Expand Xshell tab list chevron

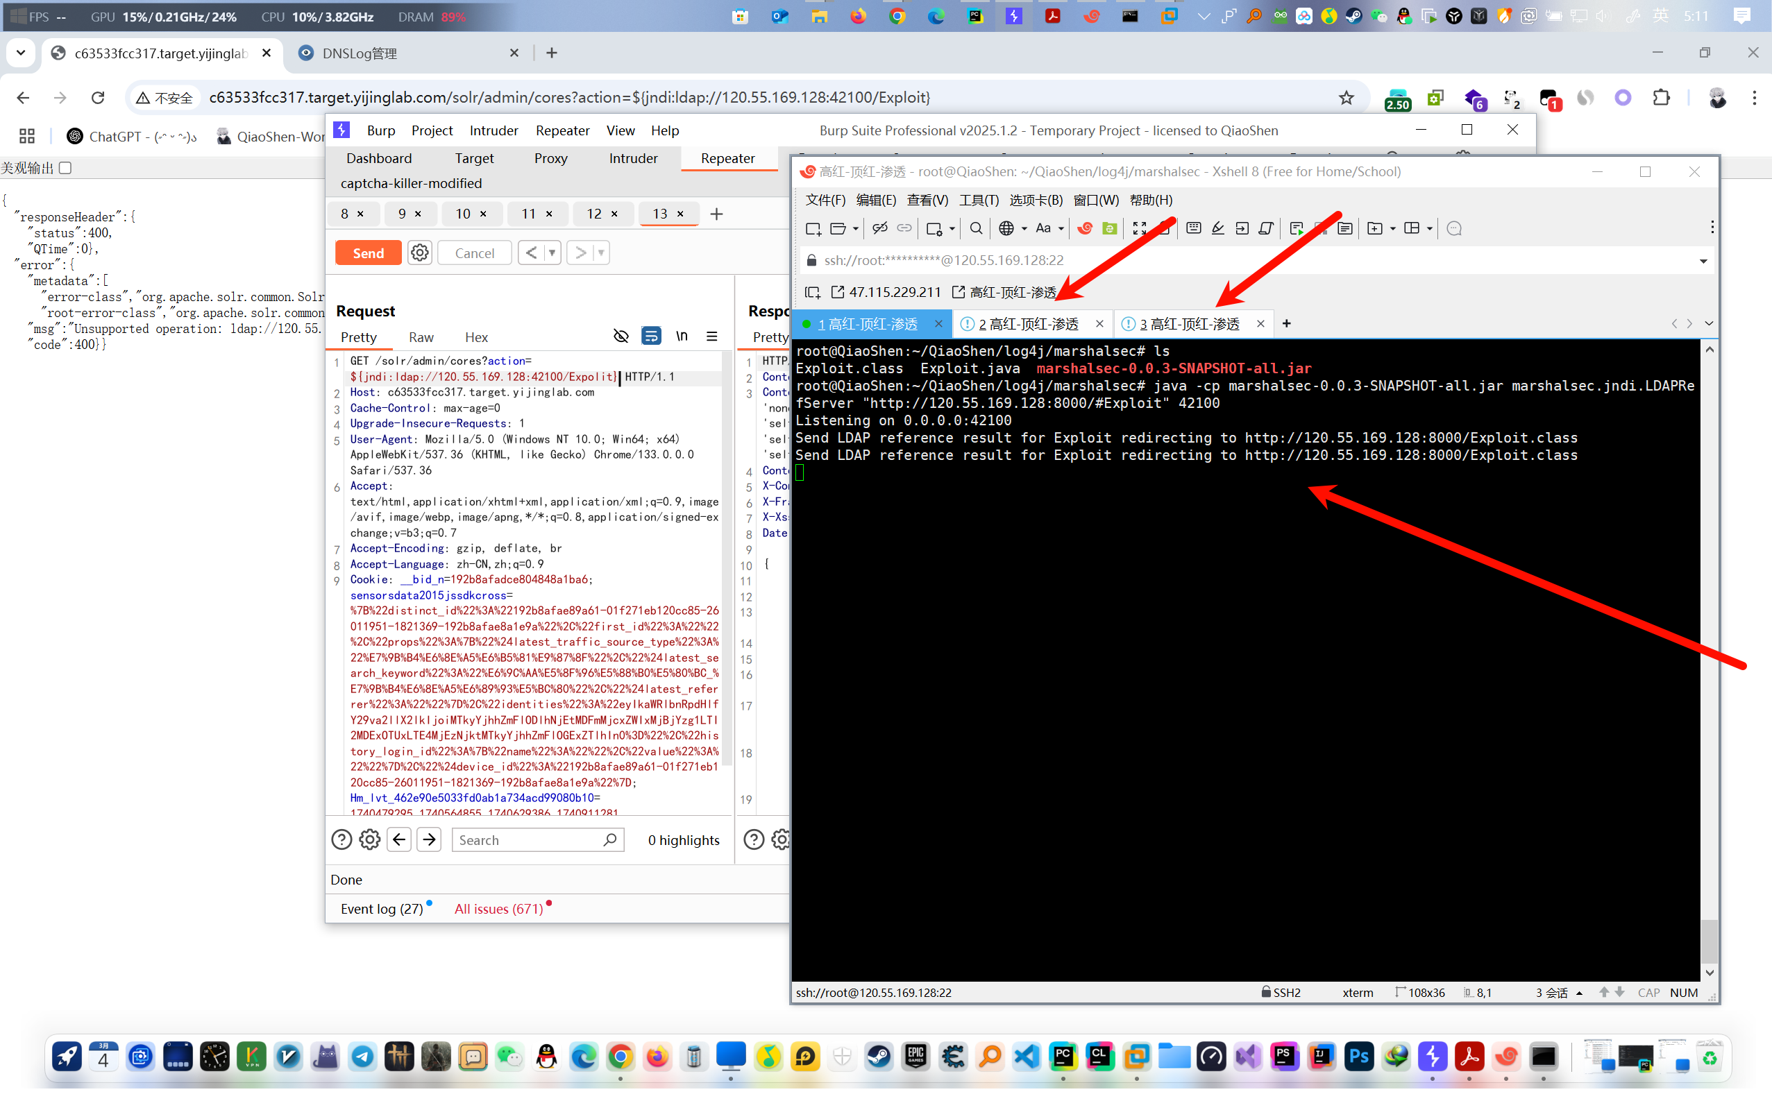(1709, 324)
